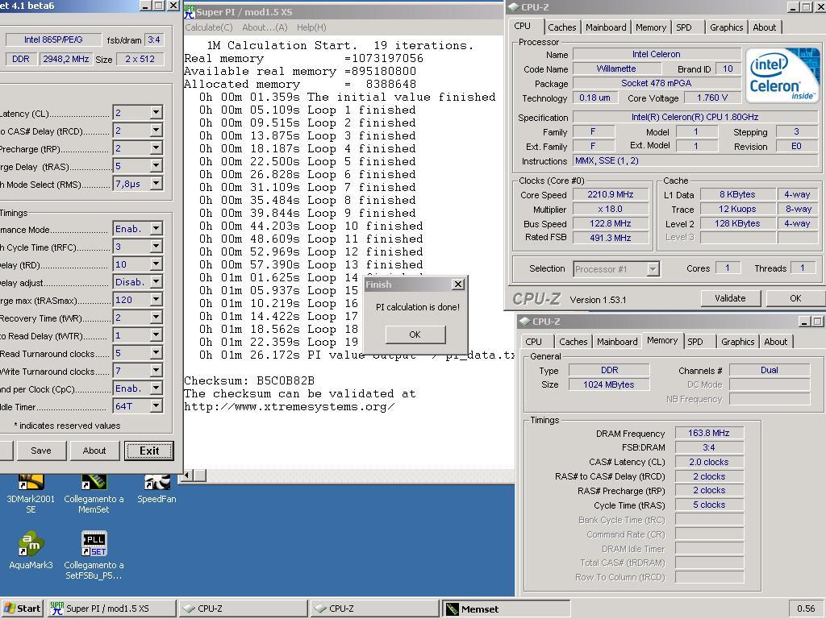Click the Intel 865P/PE/G chipset field
The width and height of the screenshot is (826, 619).
coord(53,39)
